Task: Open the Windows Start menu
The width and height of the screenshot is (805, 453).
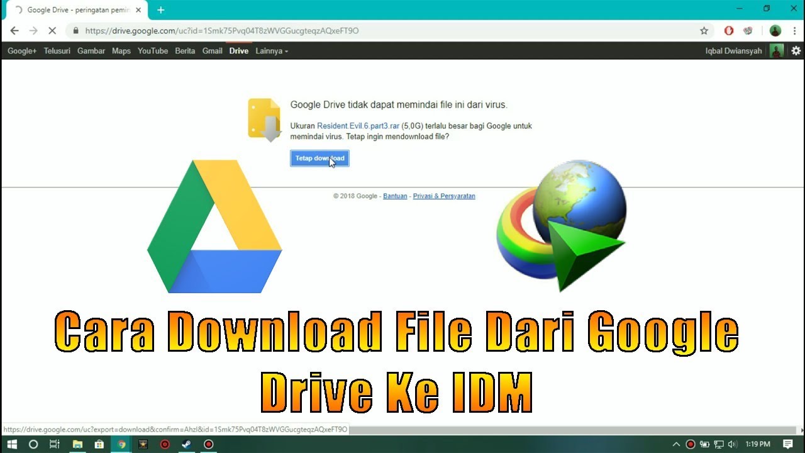Action: point(12,444)
